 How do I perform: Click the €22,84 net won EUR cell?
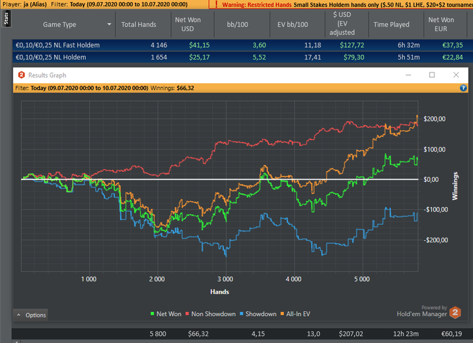pyautogui.click(x=453, y=57)
